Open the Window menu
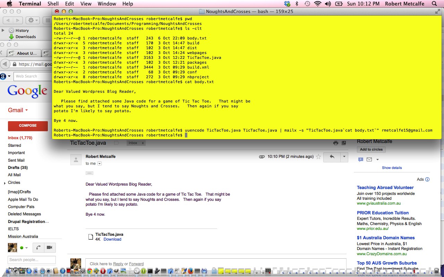 click(106, 4)
